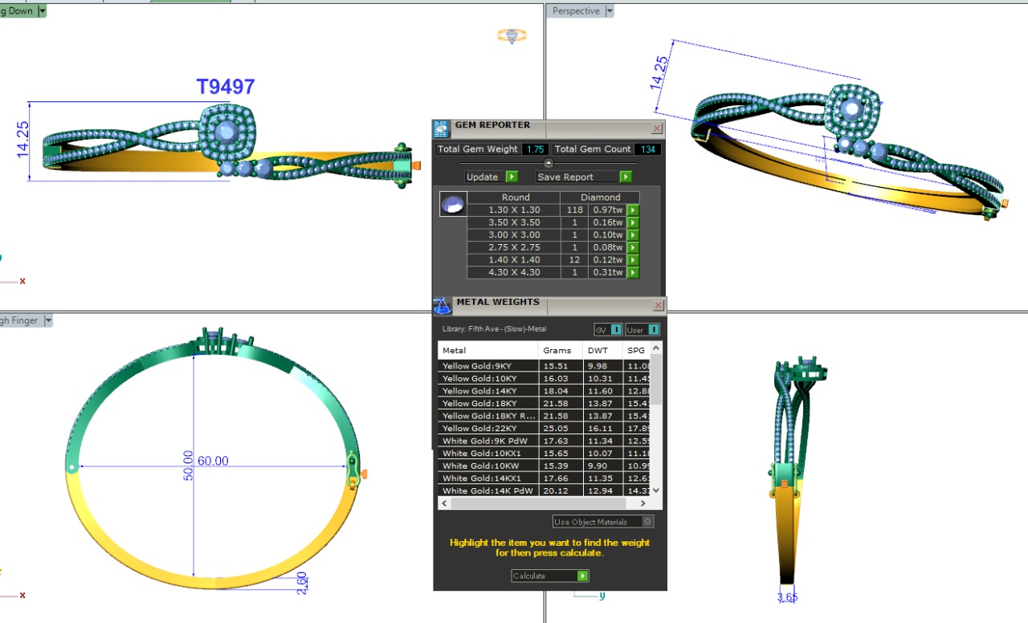
Task: Select the Yellow Gold:10KY row
Action: 544,378
